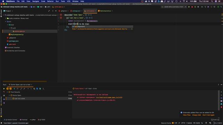The width and height of the screenshot is (223, 125).
Task: Collapse the Test Results tree node
Action: pos(7,92)
